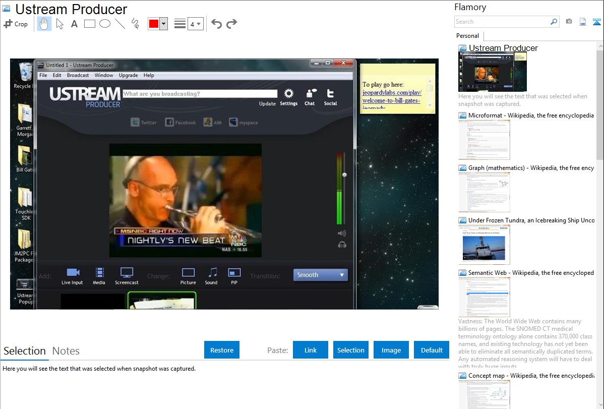Select the straight line tool
This screenshot has height=409, width=604.
click(120, 24)
